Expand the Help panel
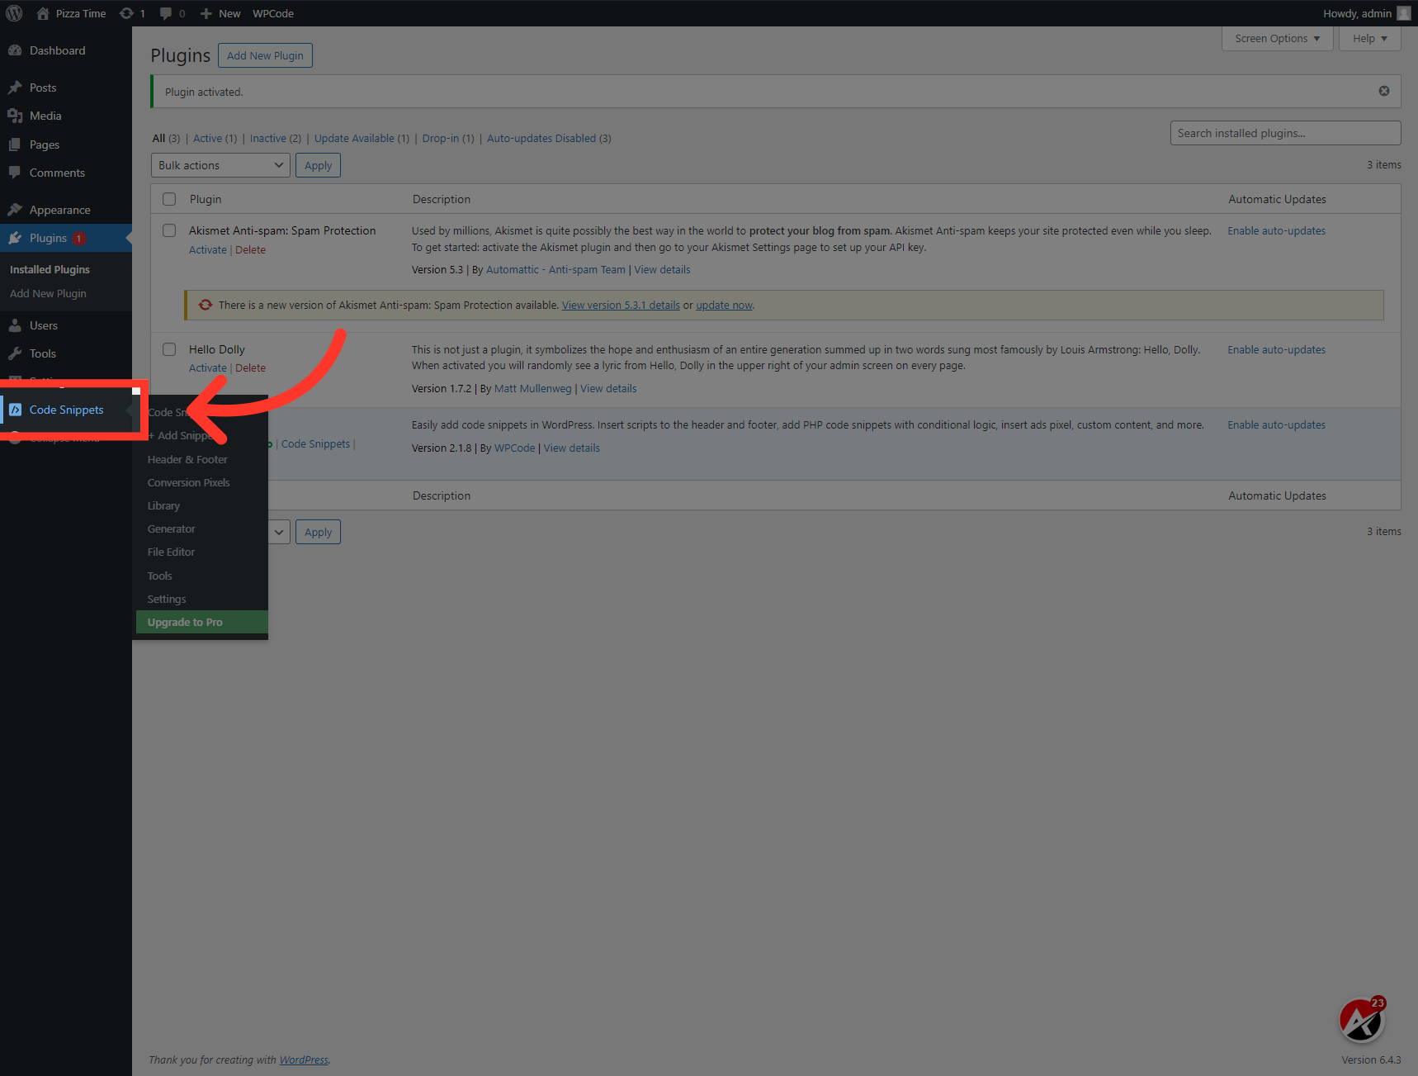This screenshot has height=1076, width=1418. tap(1368, 38)
